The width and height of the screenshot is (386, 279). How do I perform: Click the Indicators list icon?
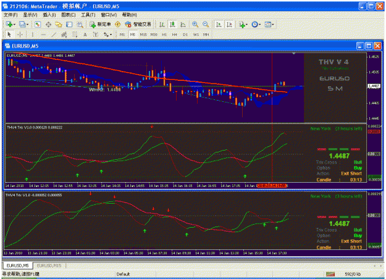click(241, 24)
